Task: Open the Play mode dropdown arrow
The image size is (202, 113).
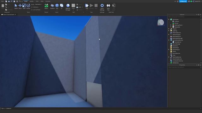Action: coord(87,10)
